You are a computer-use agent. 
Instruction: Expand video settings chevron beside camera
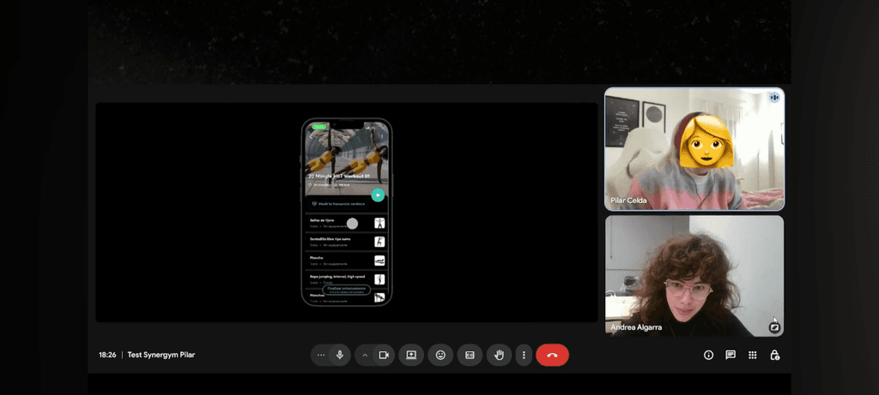pos(364,356)
